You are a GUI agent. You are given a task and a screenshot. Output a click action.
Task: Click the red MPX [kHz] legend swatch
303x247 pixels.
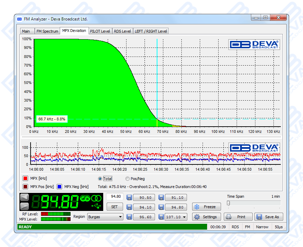coord(25,178)
